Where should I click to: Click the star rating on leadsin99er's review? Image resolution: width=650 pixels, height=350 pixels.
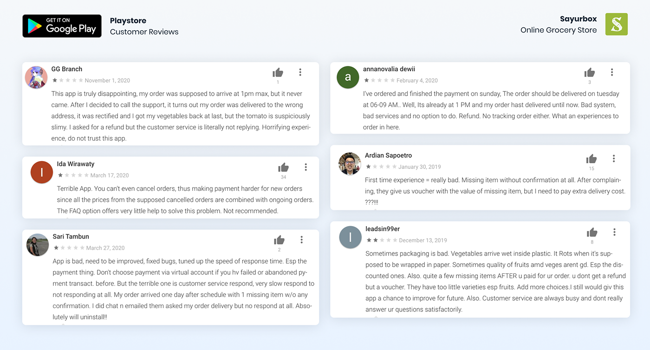pyautogui.click(x=381, y=240)
